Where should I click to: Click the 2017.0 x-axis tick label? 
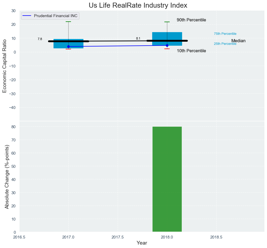pos(69,237)
